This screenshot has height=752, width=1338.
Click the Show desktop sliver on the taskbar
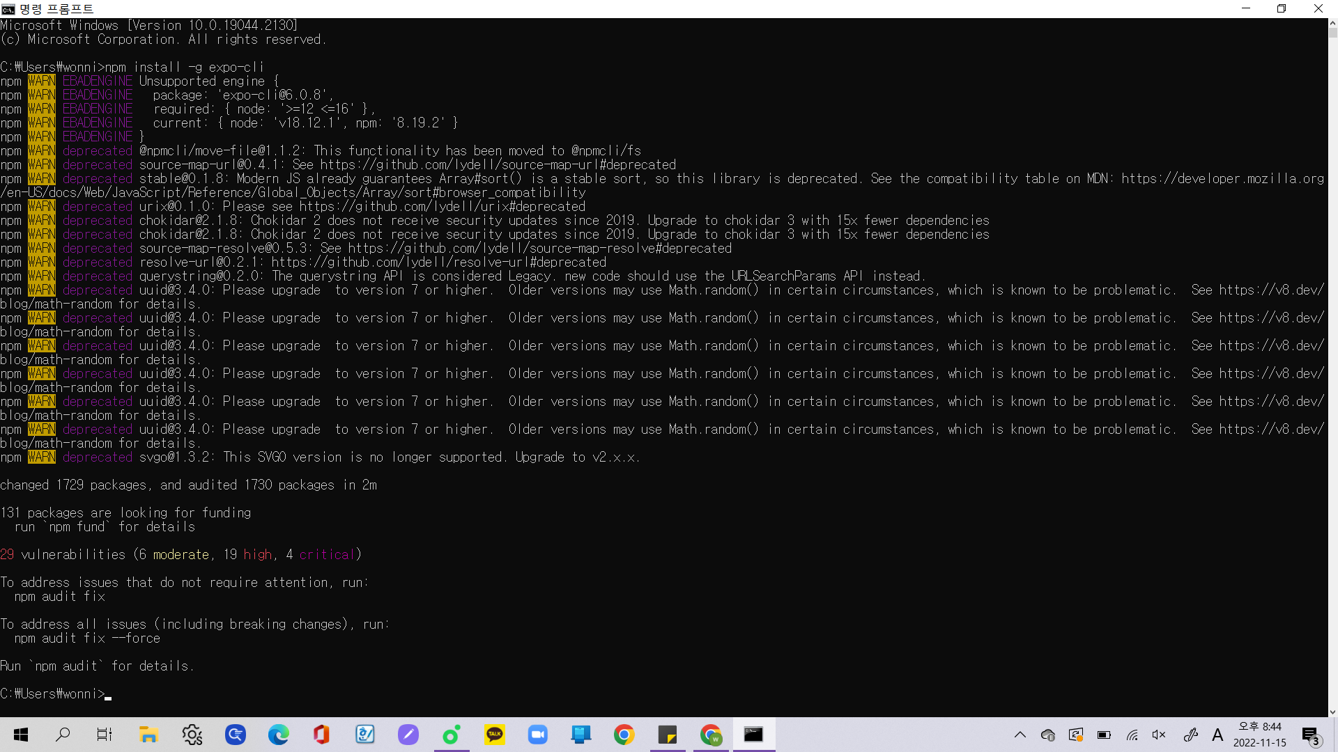1335,735
